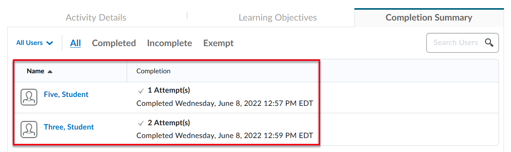Click inside the Search Users field

(x=455, y=43)
